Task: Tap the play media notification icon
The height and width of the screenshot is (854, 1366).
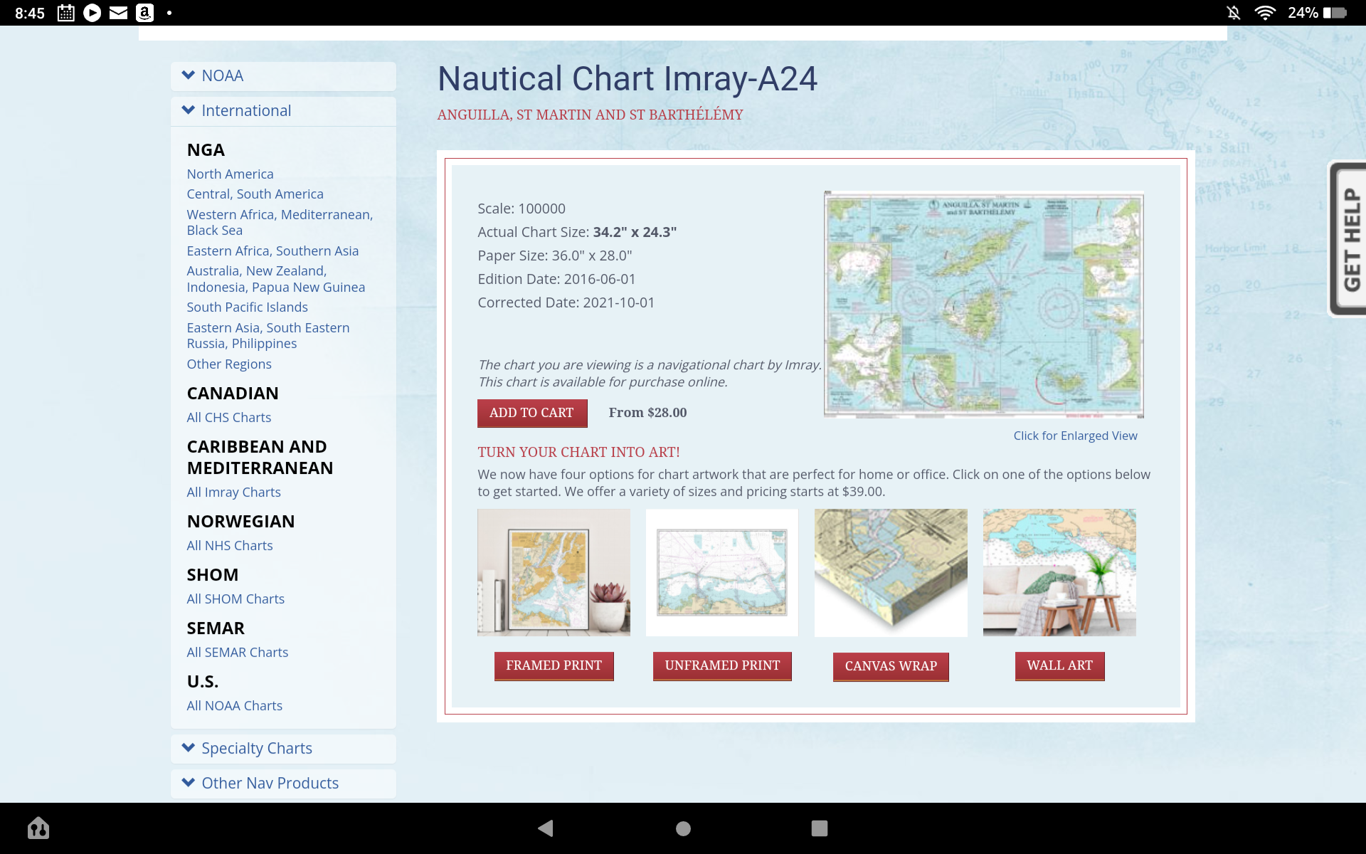Action: (92, 13)
